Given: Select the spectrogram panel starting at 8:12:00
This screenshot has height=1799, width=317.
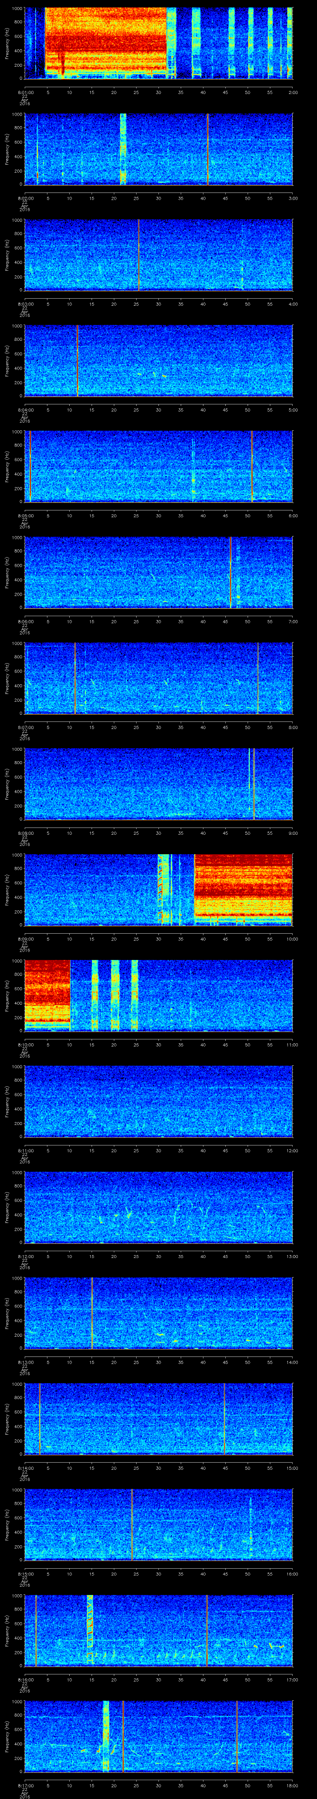Looking at the screenshot, I should click(158, 1207).
